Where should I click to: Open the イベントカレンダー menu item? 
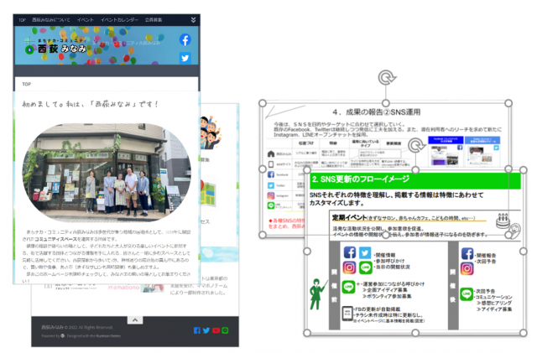click(119, 20)
